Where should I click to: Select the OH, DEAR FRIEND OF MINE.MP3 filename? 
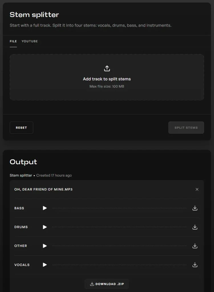(x=43, y=189)
